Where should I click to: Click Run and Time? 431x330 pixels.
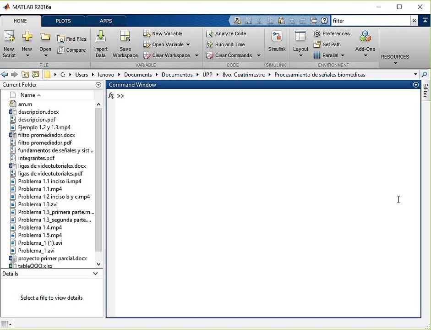(226, 44)
